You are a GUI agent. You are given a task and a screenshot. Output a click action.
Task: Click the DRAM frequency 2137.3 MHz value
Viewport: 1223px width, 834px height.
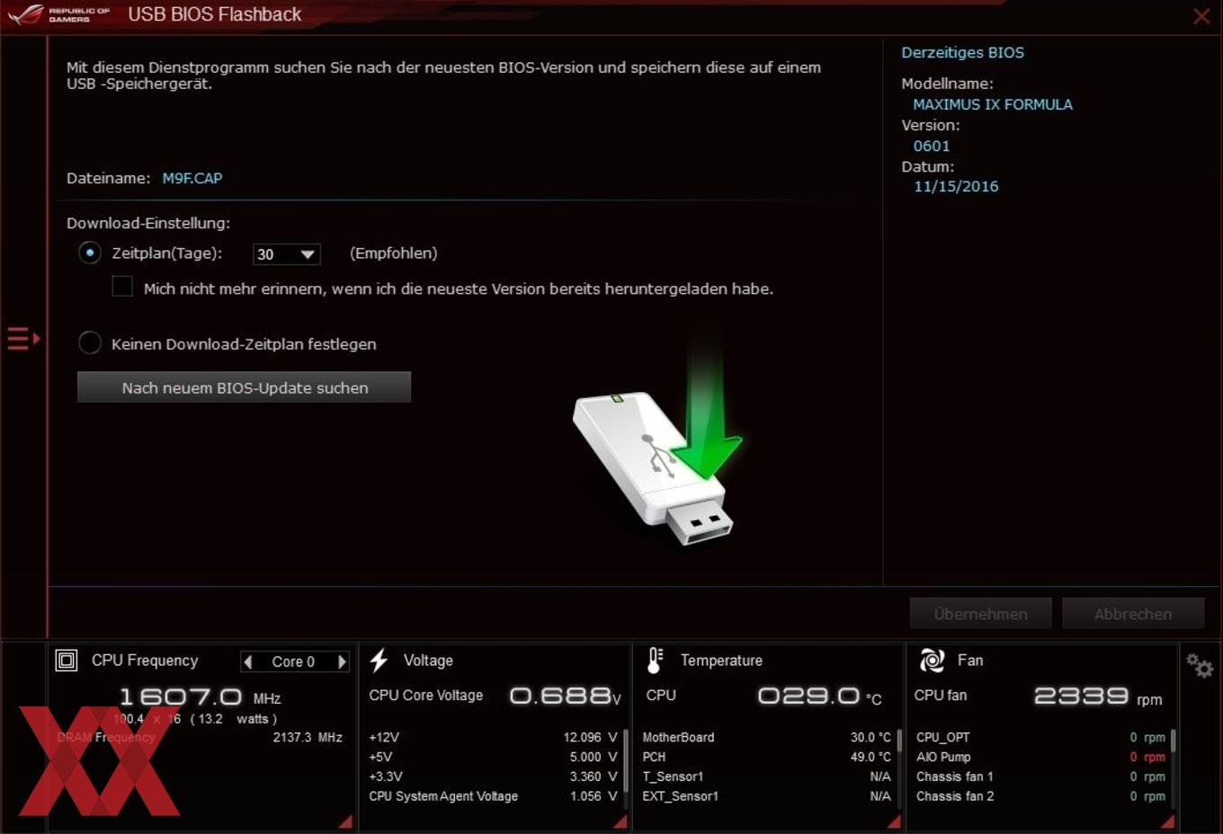(308, 737)
